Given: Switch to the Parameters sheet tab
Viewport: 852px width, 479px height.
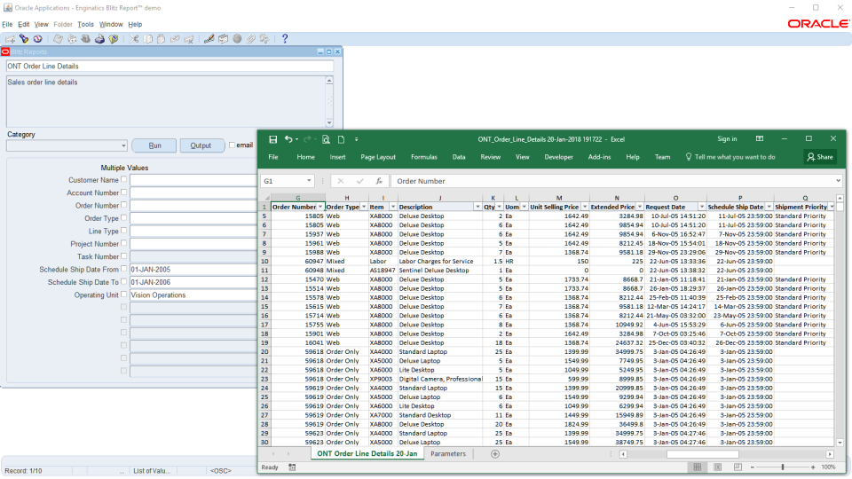Looking at the screenshot, I should coord(448,453).
